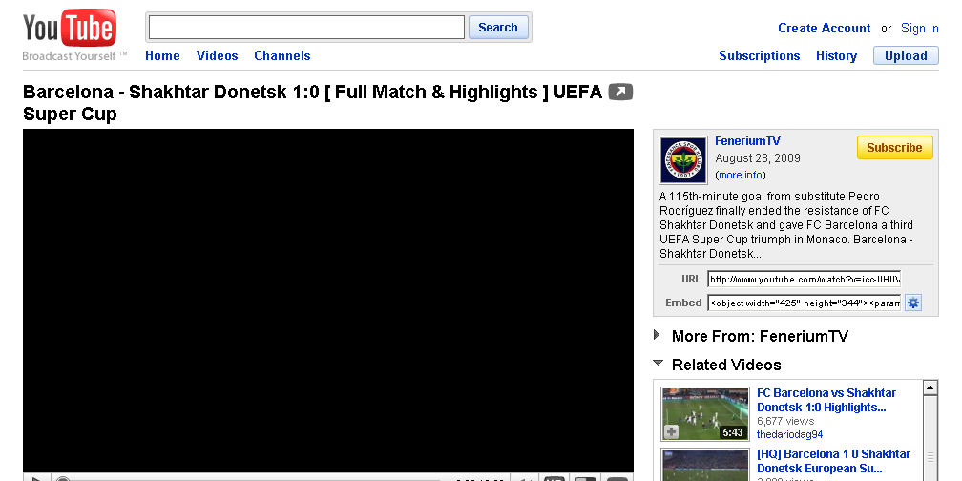Focus the YouTube search box
Image resolution: width=962 pixels, height=481 pixels.
[306, 28]
